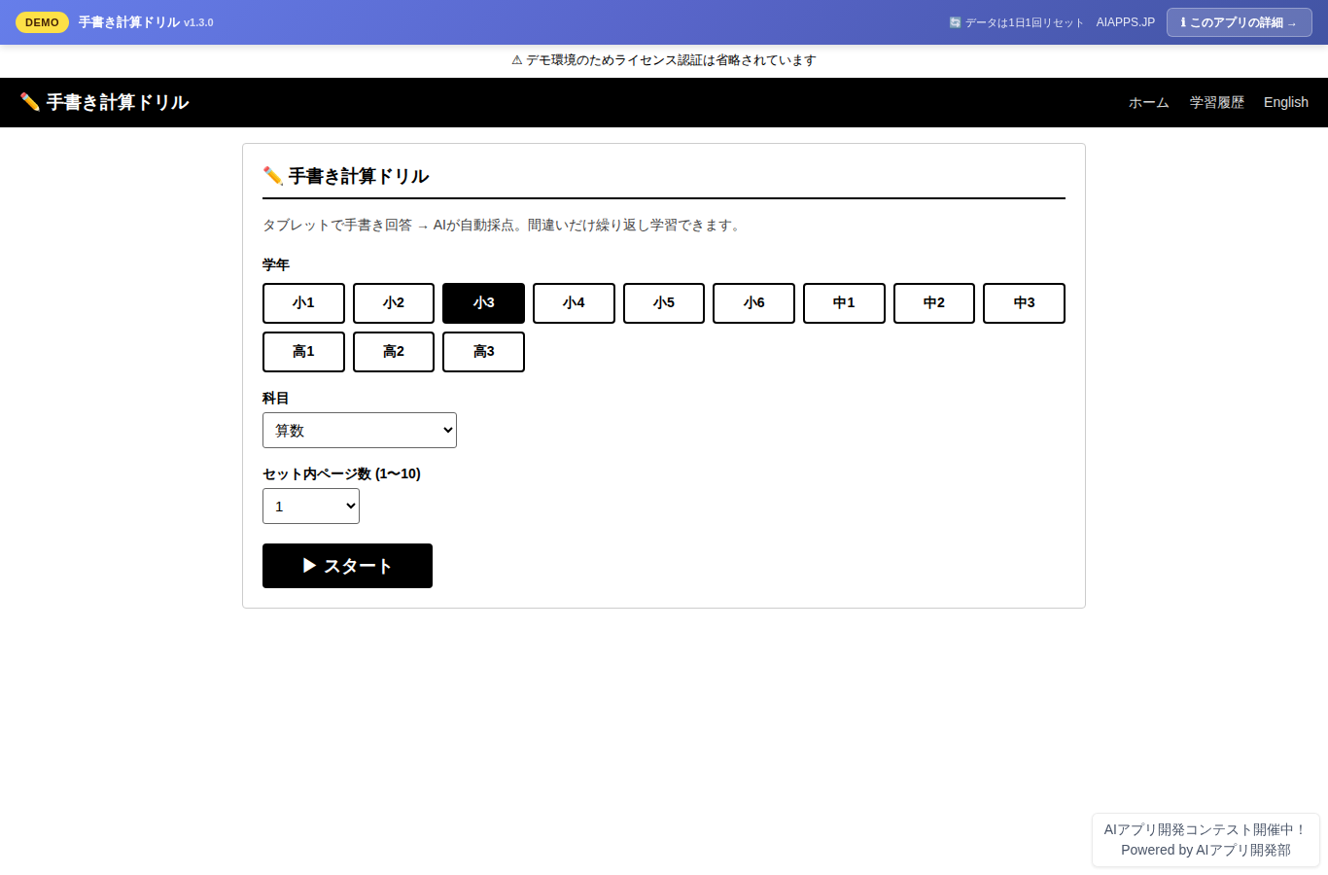This screenshot has width=1328, height=875.
Task: Click the AIAPPS.JP link
Action: [1126, 22]
